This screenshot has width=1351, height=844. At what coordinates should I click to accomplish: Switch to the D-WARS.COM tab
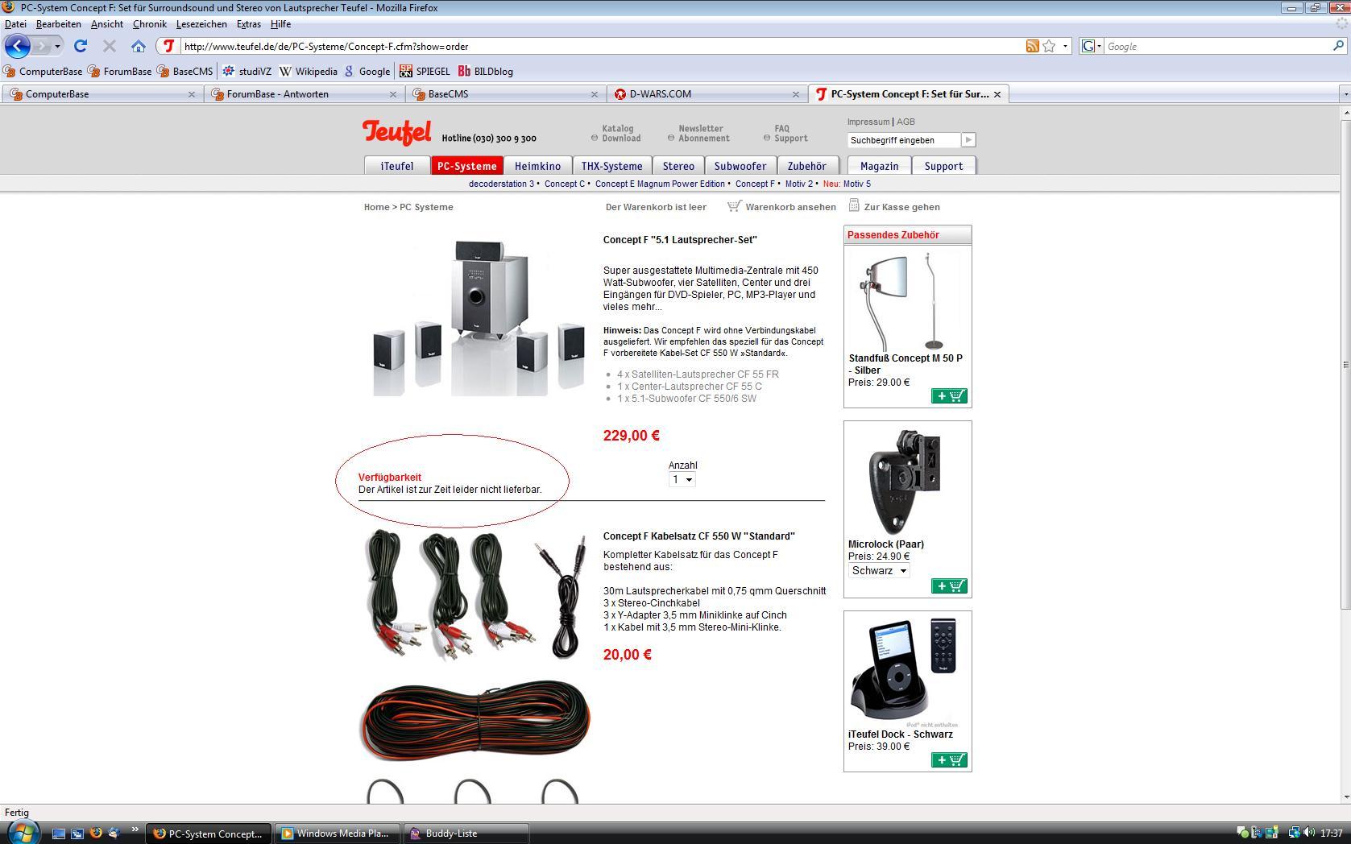pos(706,94)
